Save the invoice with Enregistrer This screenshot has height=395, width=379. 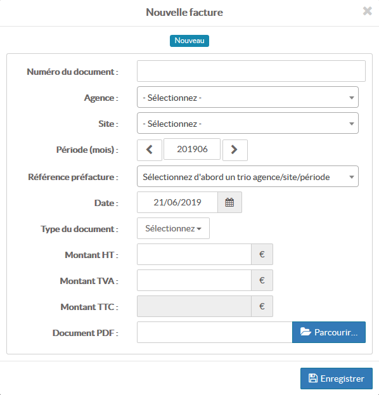pyautogui.click(x=337, y=379)
